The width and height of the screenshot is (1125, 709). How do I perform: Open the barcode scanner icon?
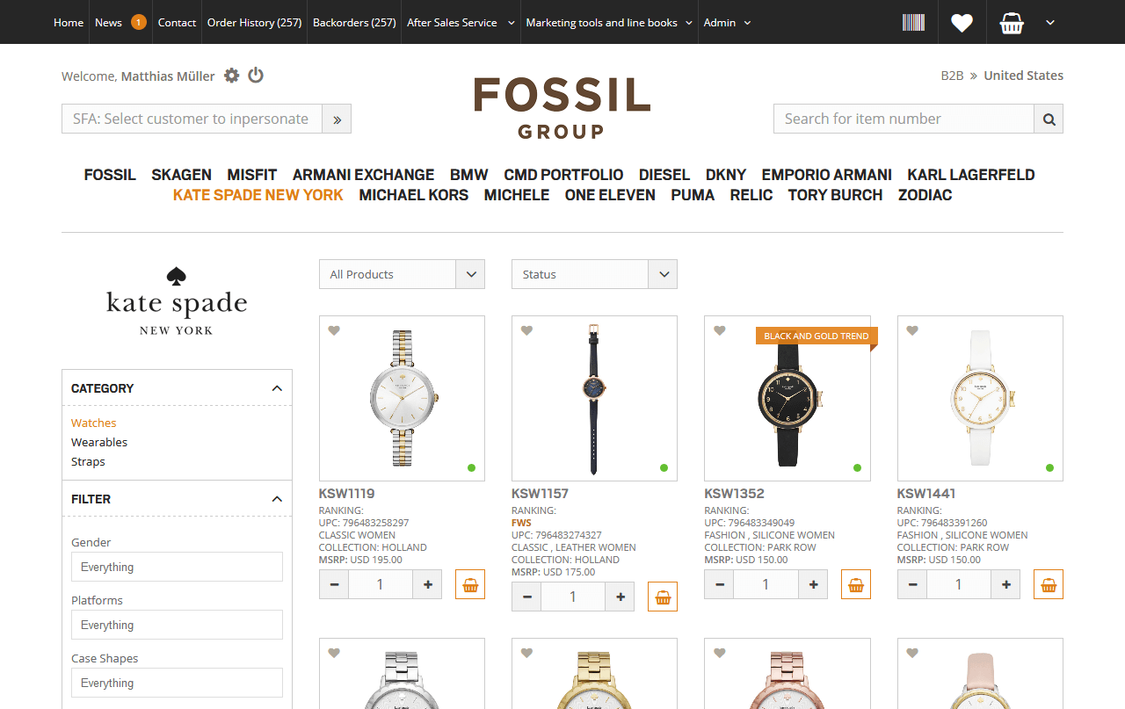[x=913, y=22]
